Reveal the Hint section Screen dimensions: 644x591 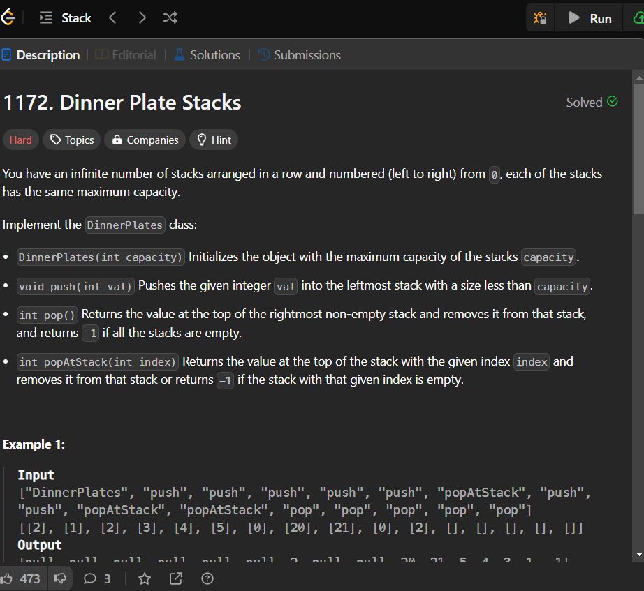[214, 140]
